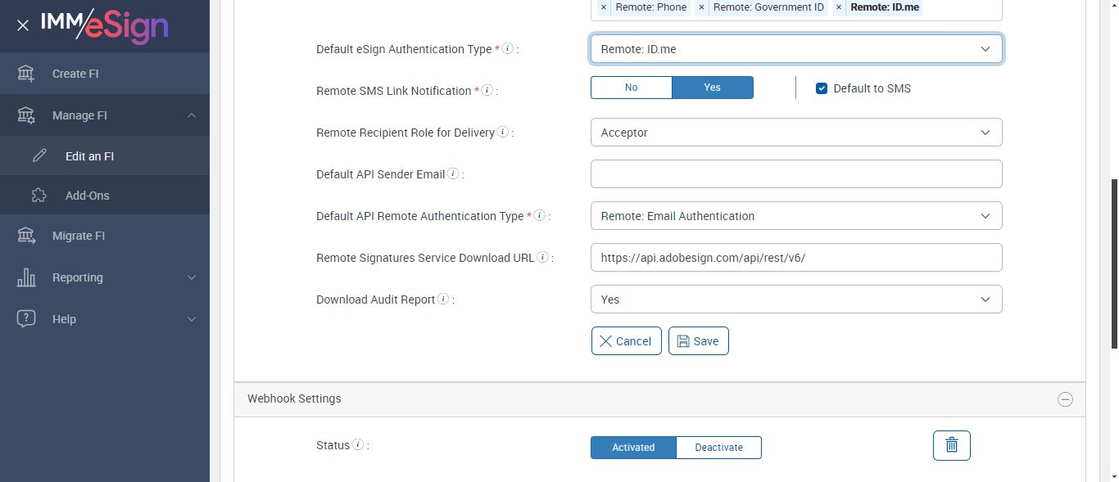The width and height of the screenshot is (1119, 482).
Task: Click the Default API Sender Email field
Action: point(795,174)
